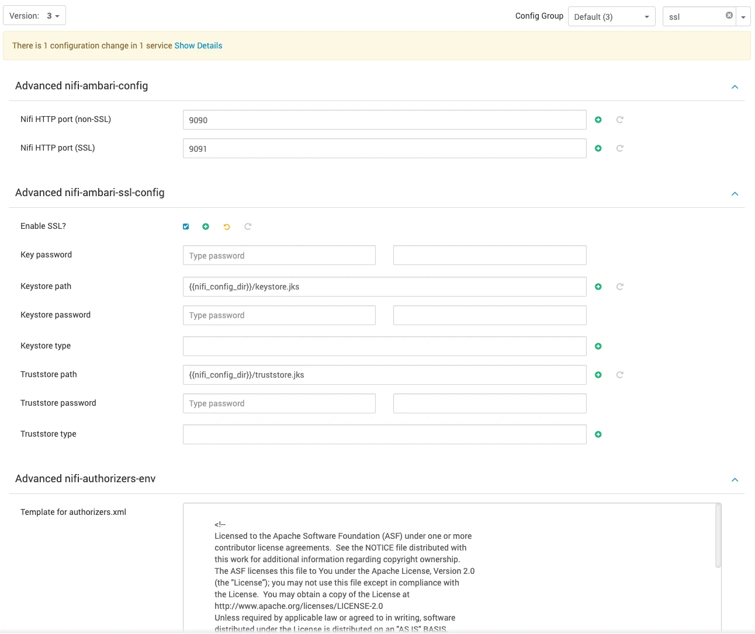This screenshot has height=634, width=755.
Task: Open the Version 3 dropdown
Action: pyautogui.click(x=34, y=16)
